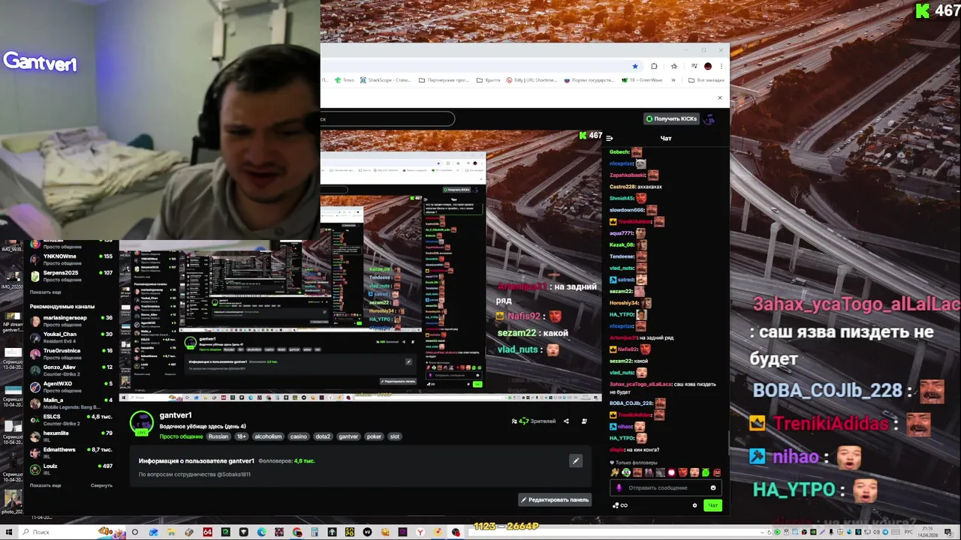This screenshot has width=961, height=540.
Task: Select the Russian tag
Action: [218, 436]
